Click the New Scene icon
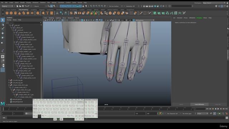Viewport: 229px width, 129px height. 18,6
